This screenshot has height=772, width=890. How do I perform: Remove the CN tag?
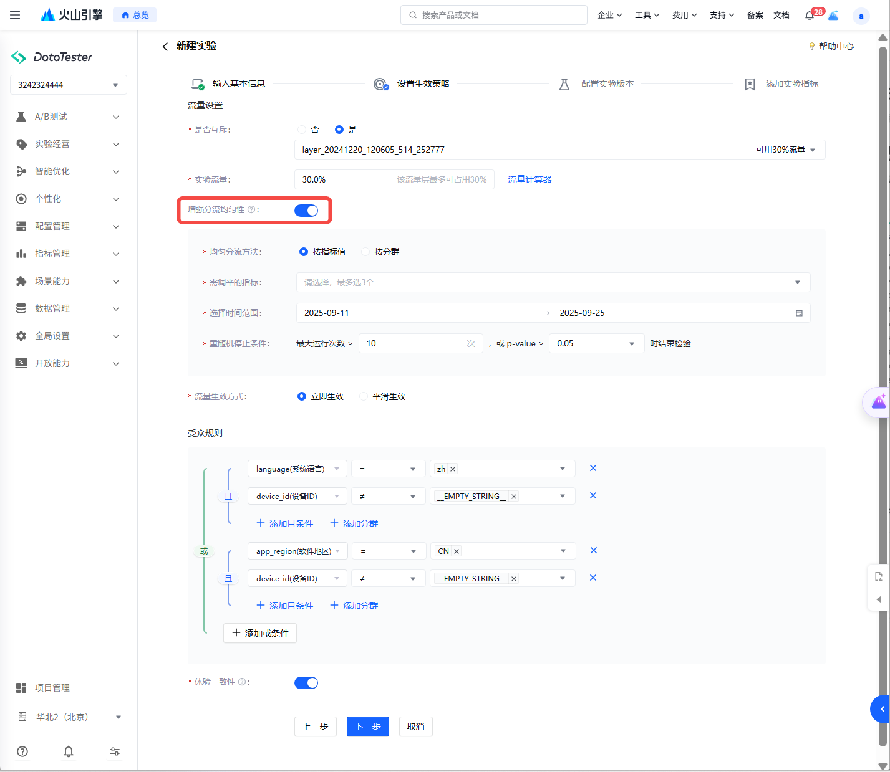click(x=457, y=551)
